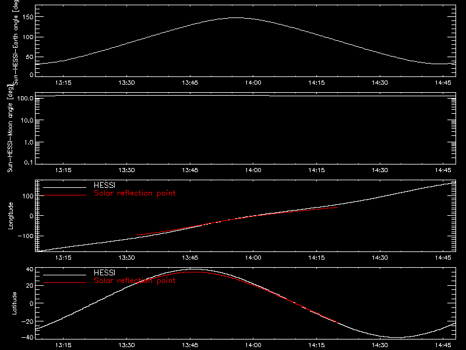Image resolution: width=466 pixels, height=350 pixels.
Task: Click 14:45 time label under Earth angle plot
Action: (443, 82)
